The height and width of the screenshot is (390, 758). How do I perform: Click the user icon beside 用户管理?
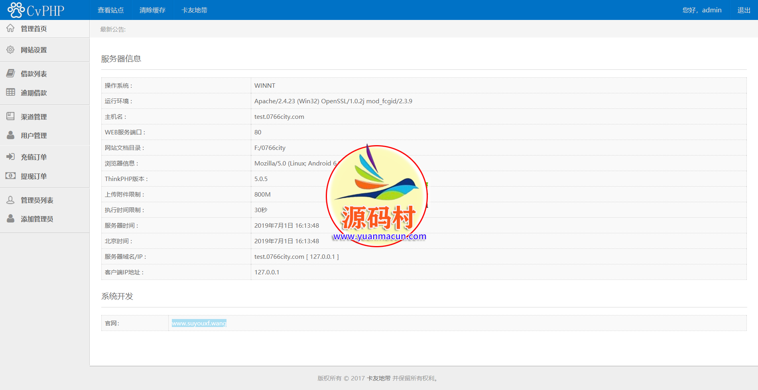[x=10, y=136]
